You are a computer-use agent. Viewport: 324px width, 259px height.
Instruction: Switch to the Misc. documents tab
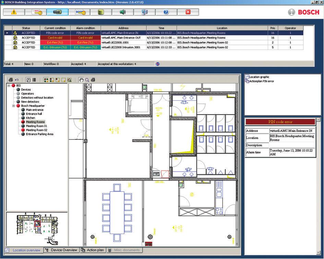click(x=124, y=250)
